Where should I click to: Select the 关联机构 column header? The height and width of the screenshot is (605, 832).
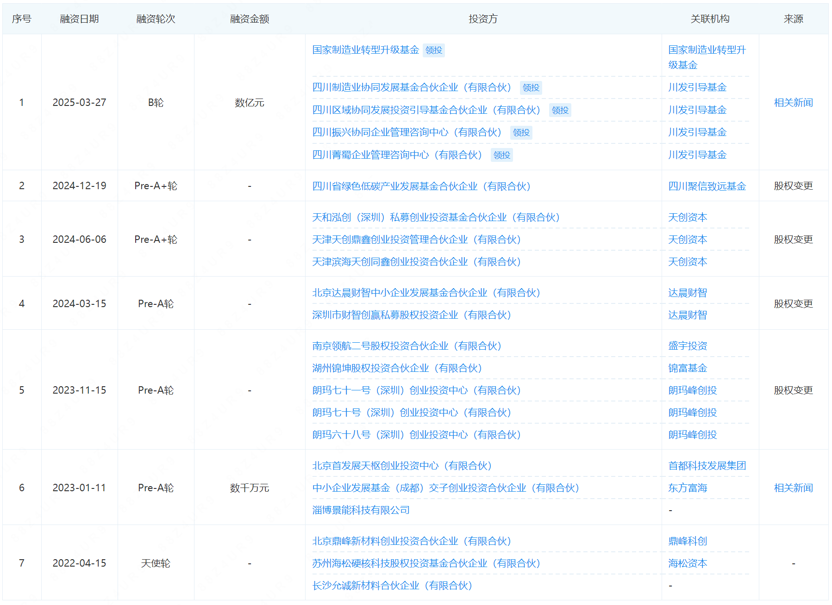[710, 19]
